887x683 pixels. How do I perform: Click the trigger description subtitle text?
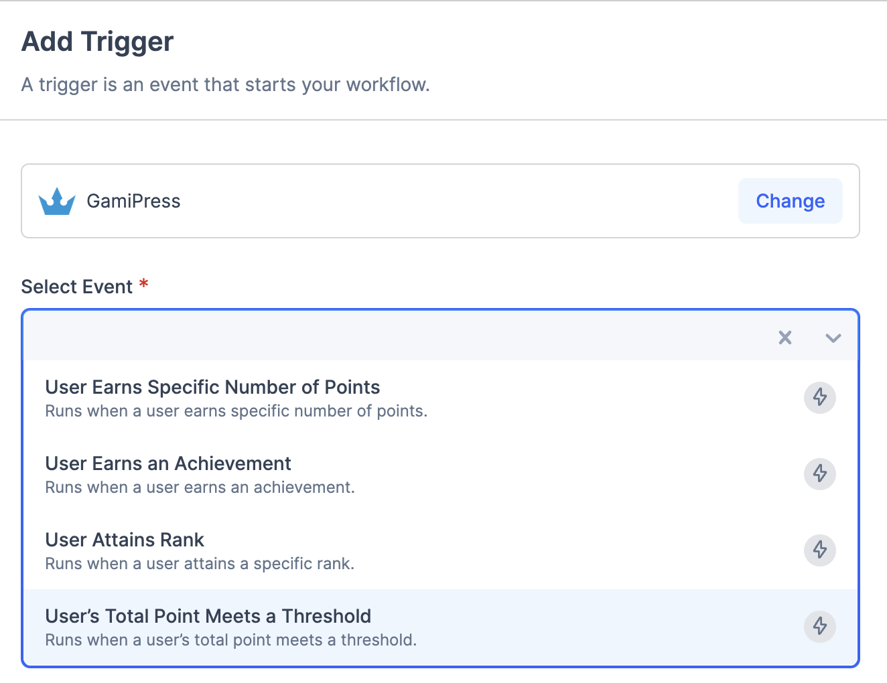[x=226, y=85]
